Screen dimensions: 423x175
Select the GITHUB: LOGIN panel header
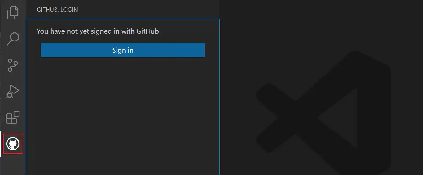[x=57, y=10]
